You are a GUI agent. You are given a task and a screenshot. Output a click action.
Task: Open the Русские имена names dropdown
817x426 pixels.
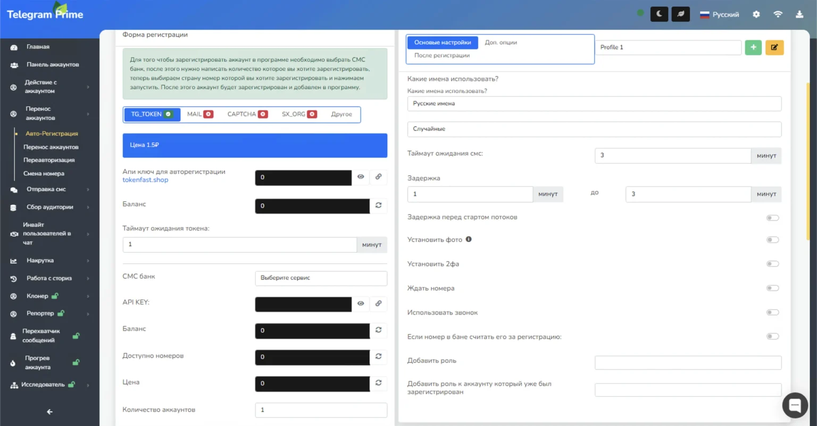click(x=594, y=104)
